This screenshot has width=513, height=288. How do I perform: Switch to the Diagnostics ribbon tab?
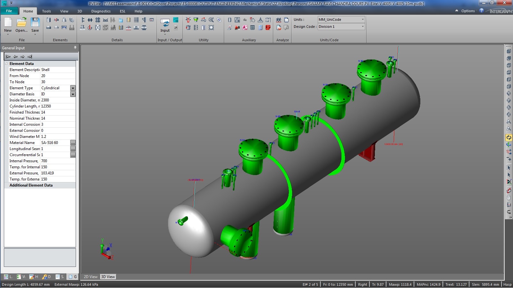pos(101,11)
